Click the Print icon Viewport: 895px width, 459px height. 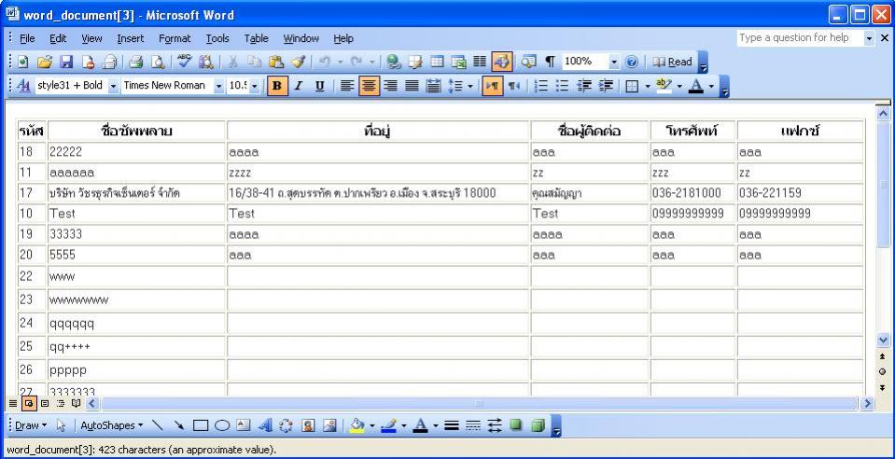tap(136, 62)
